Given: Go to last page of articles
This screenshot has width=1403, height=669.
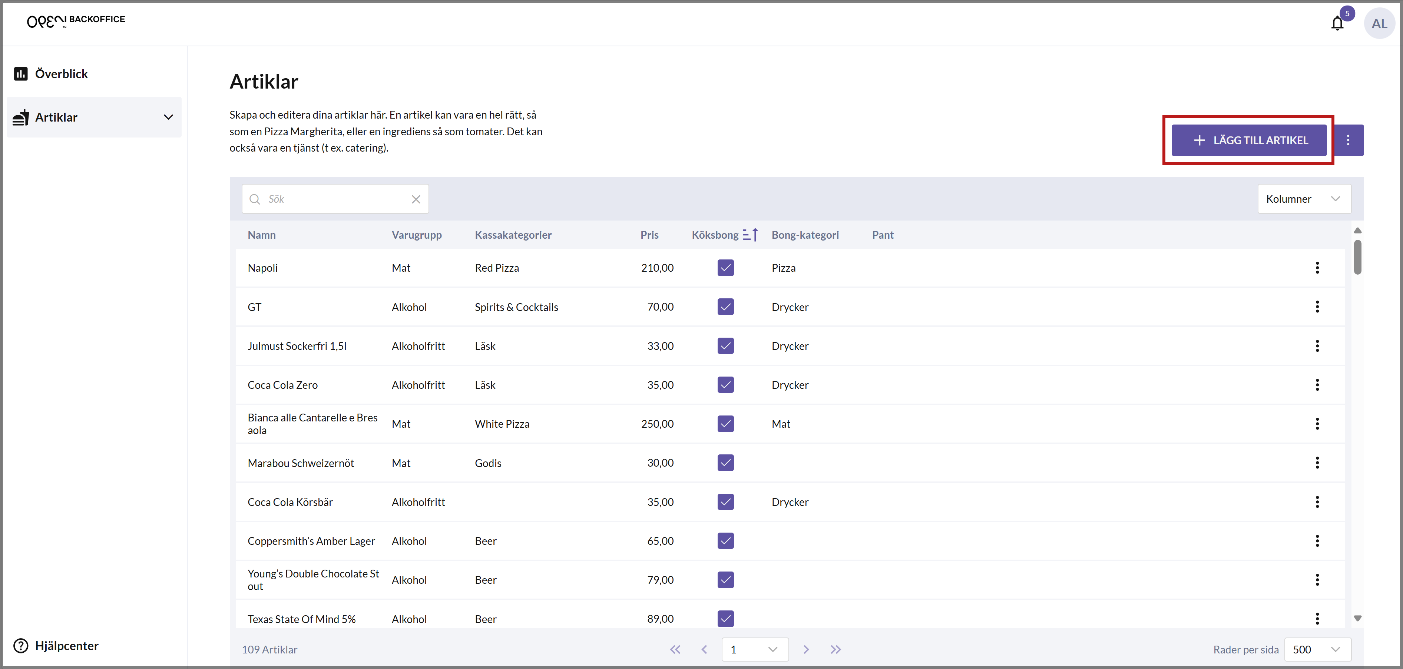Looking at the screenshot, I should click(x=835, y=649).
